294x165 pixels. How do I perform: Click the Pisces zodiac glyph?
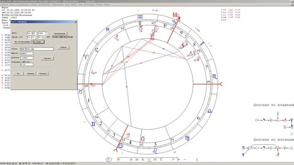107,29
